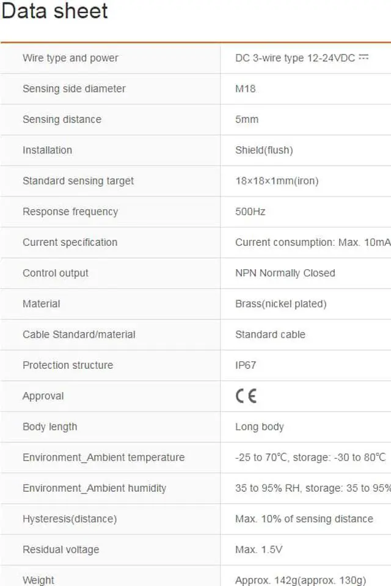Click the IP67 protection value
Screen dimensions: 391x586
[x=246, y=365]
